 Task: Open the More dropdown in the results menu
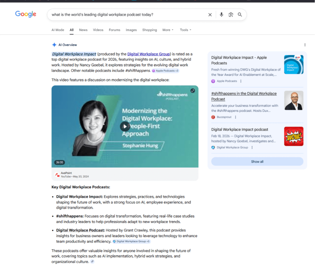[168, 30]
